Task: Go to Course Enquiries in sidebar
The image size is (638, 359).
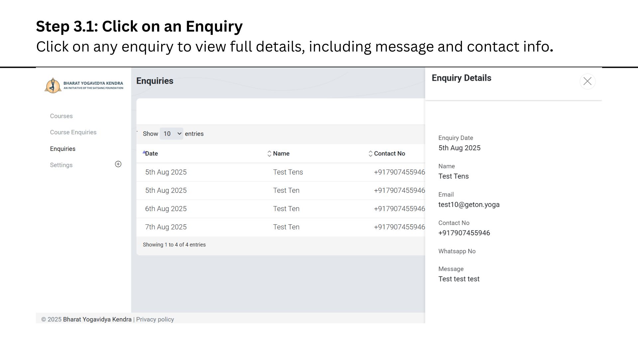Action: 73,132
